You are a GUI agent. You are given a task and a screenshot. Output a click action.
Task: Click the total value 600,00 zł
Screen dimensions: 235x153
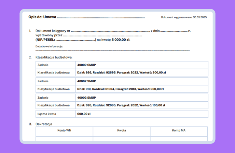click(x=84, y=114)
